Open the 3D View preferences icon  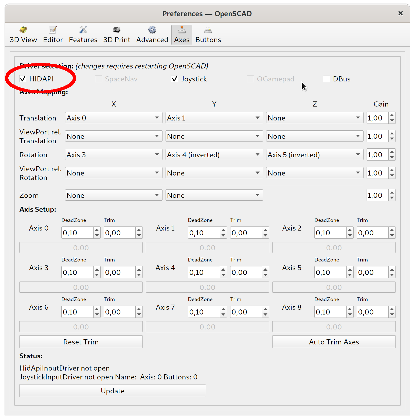[x=23, y=30]
